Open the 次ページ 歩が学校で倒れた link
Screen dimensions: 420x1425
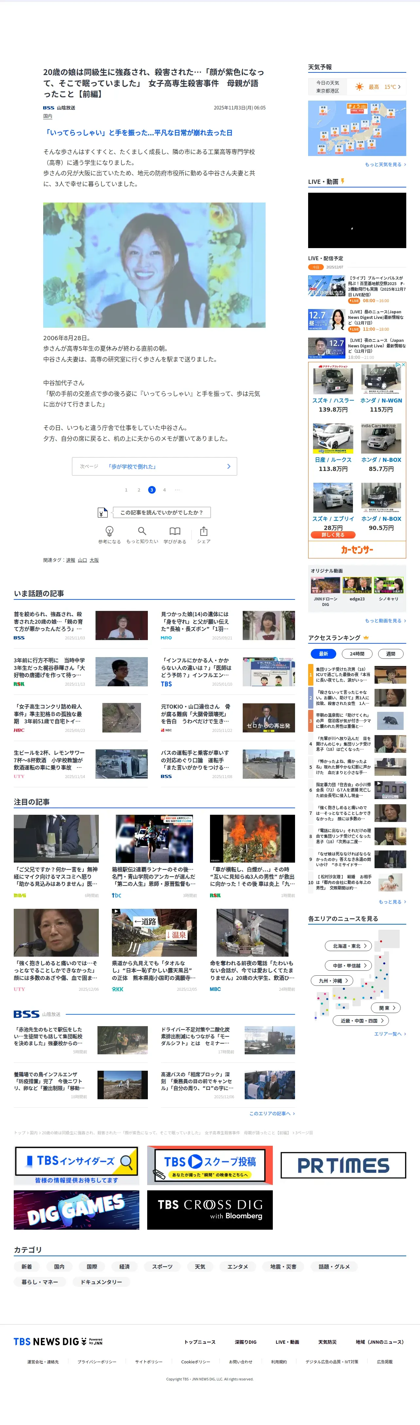154,466
